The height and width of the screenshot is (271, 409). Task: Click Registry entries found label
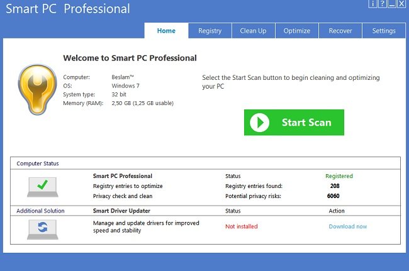[x=254, y=186]
